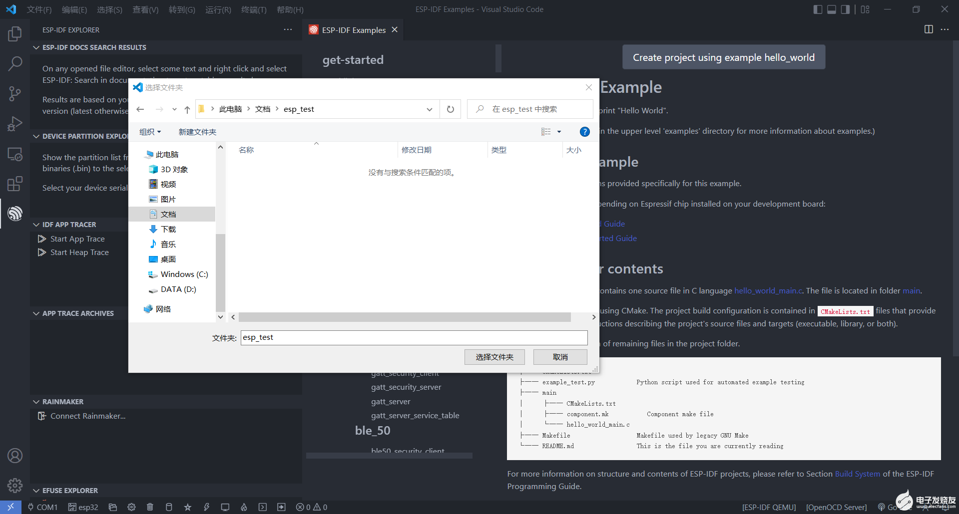Click the search esp_test field
Image resolution: width=959 pixels, height=514 pixels.
pos(530,109)
